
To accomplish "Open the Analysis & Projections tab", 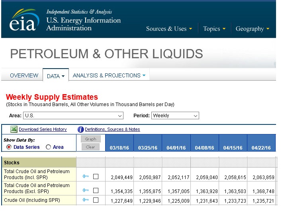I will 109,75.
